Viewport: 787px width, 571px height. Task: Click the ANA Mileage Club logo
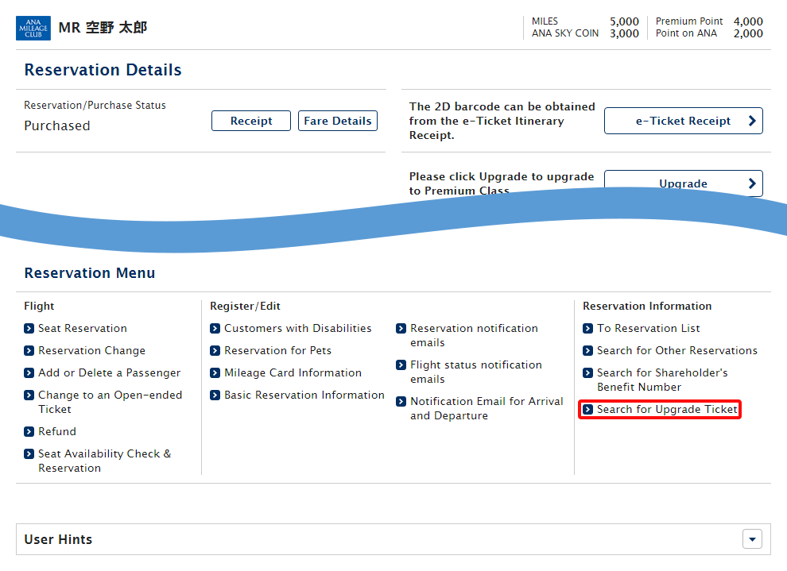tap(33, 28)
